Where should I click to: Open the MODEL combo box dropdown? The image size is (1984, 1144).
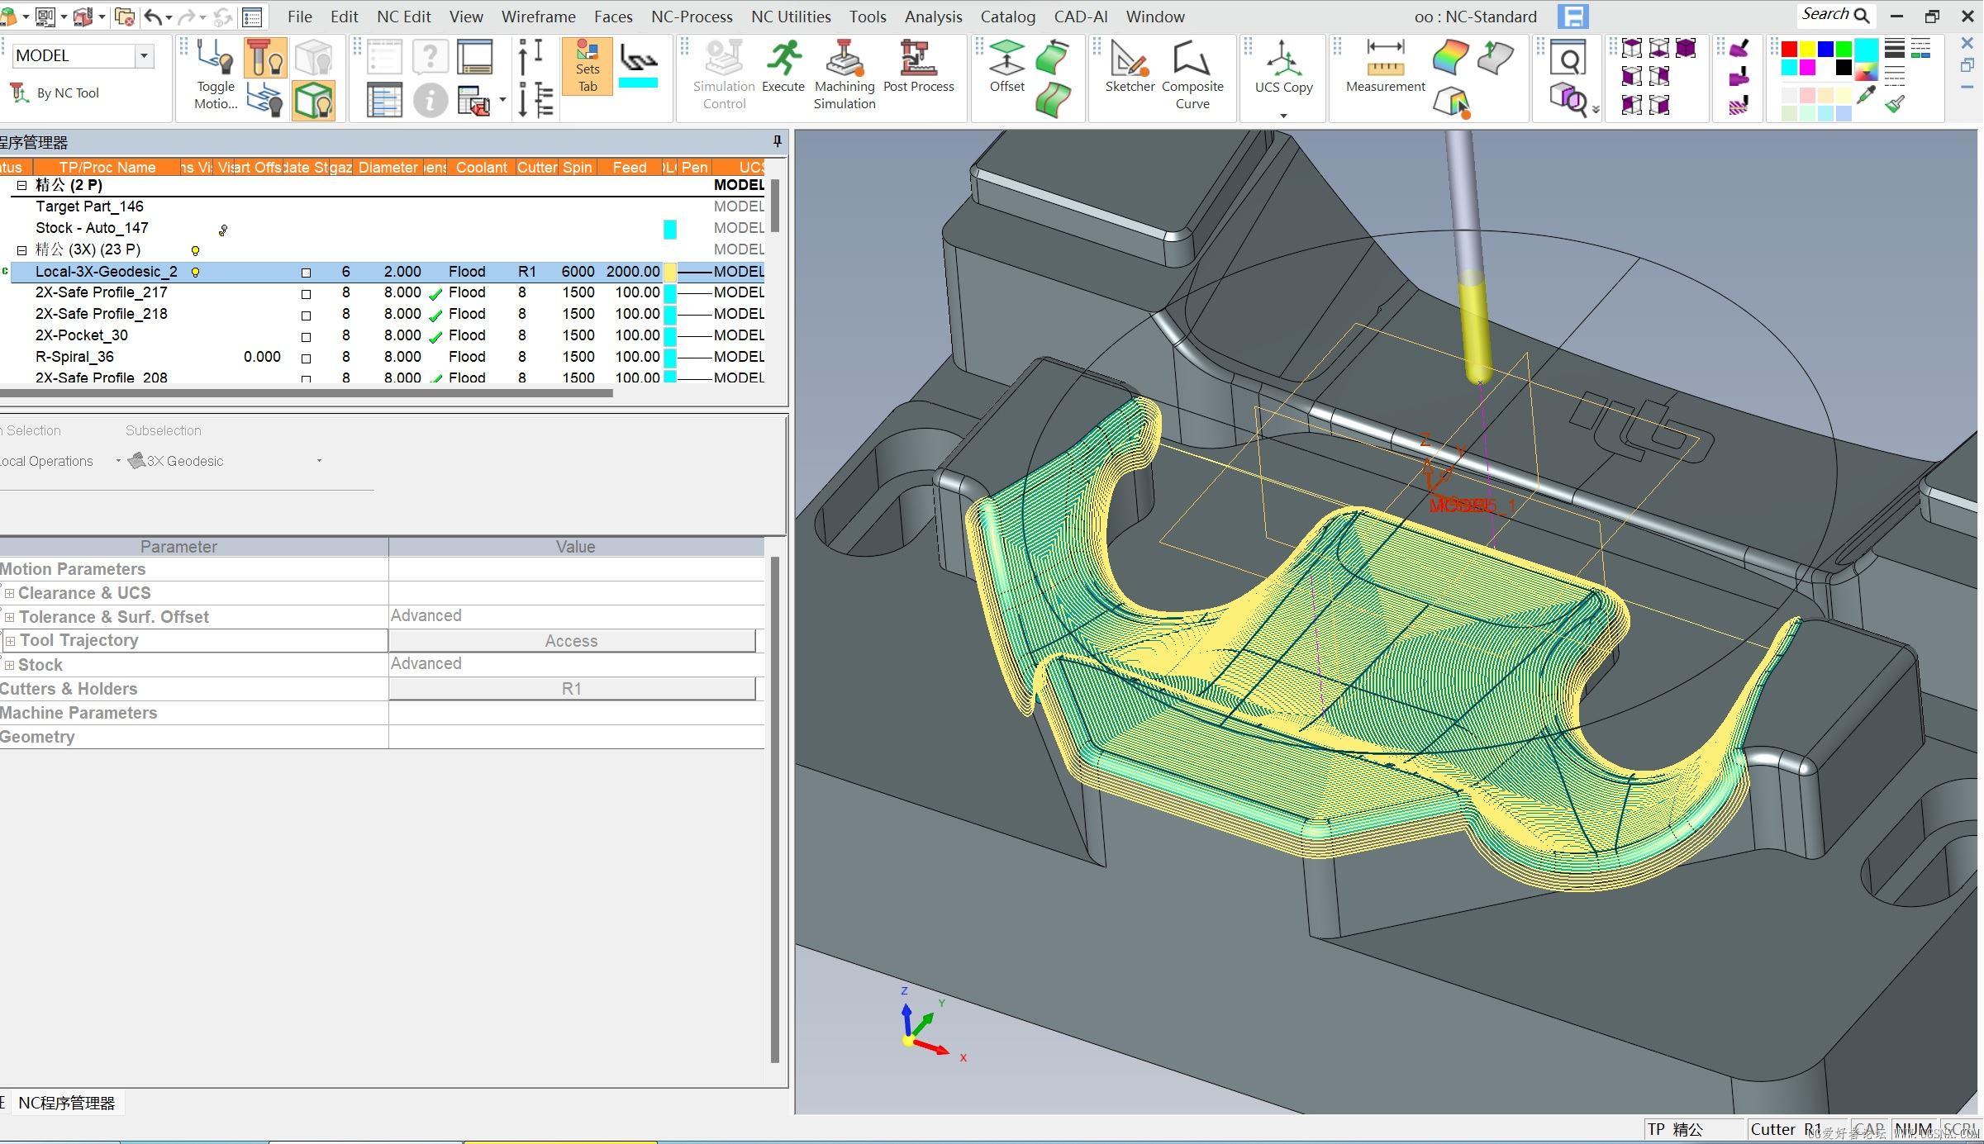tap(145, 55)
